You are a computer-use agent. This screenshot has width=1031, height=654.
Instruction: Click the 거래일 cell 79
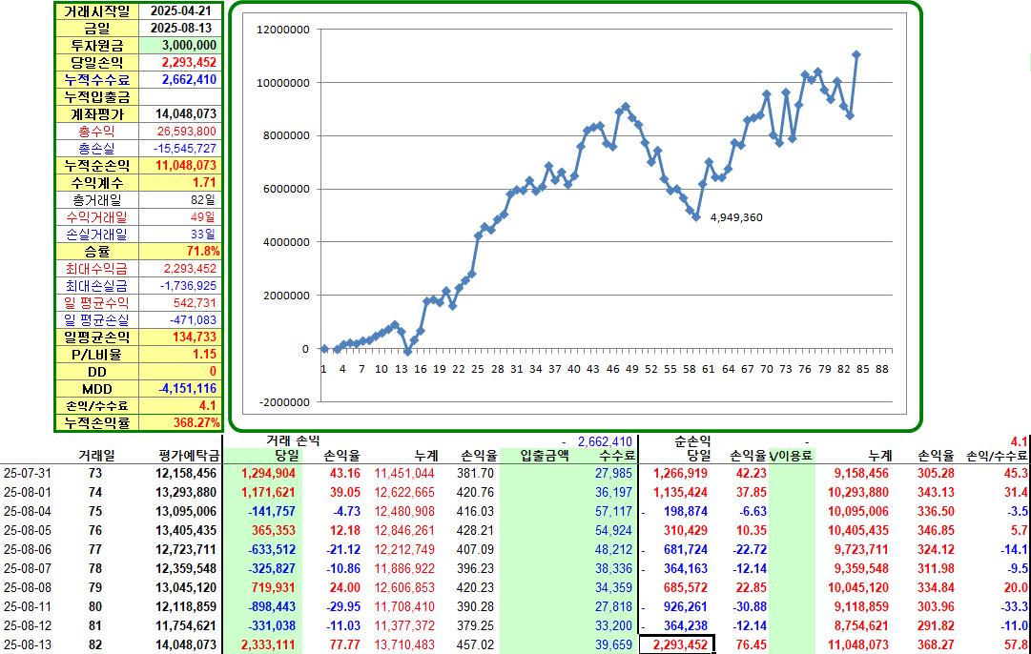95,587
